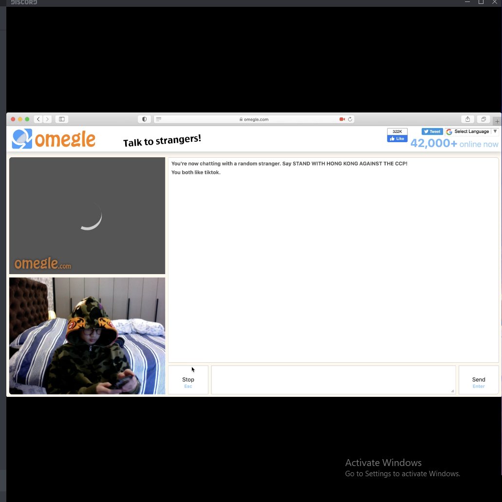Click the stranger's loading video panel
Viewport: 502px width, 502px height.
pyautogui.click(x=87, y=216)
